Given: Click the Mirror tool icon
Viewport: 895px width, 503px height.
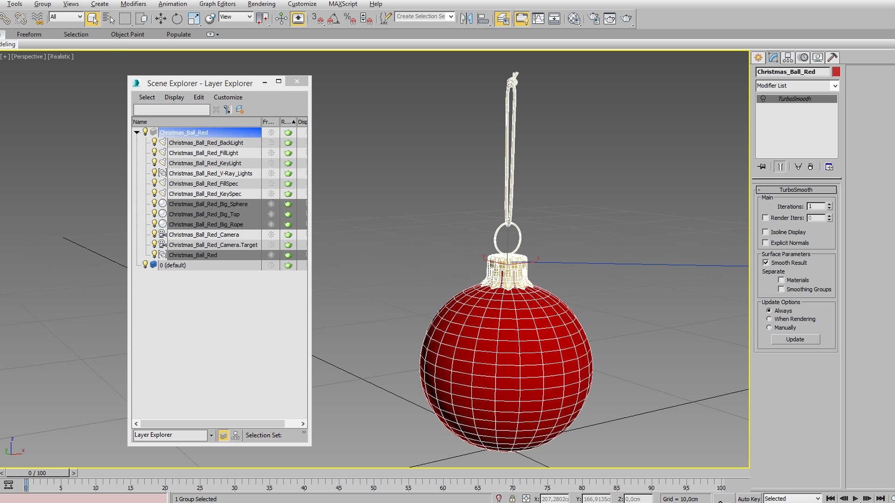Looking at the screenshot, I should coord(466,19).
